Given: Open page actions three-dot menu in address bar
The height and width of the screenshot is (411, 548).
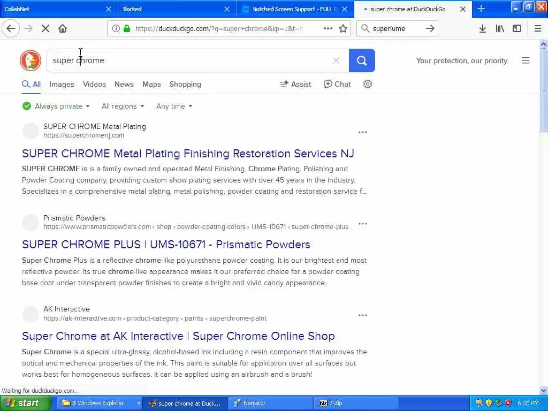Looking at the screenshot, I should 328,29.
